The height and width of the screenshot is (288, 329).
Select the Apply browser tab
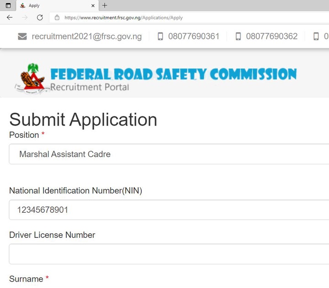point(57,5)
